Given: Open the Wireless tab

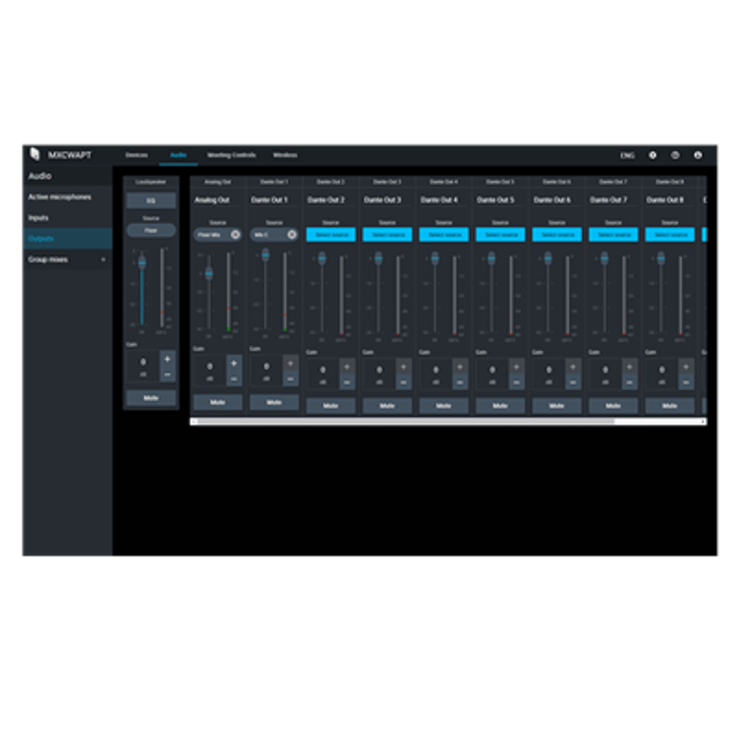Looking at the screenshot, I should [x=285, y=155].
